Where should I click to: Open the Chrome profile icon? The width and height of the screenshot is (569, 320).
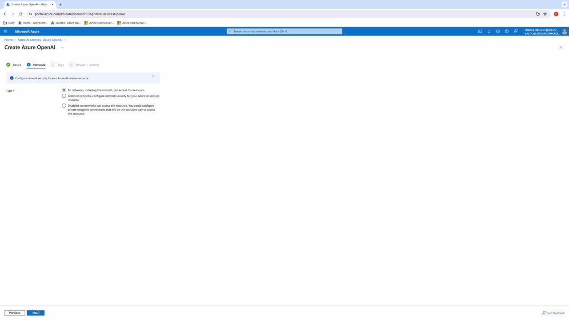556,14
